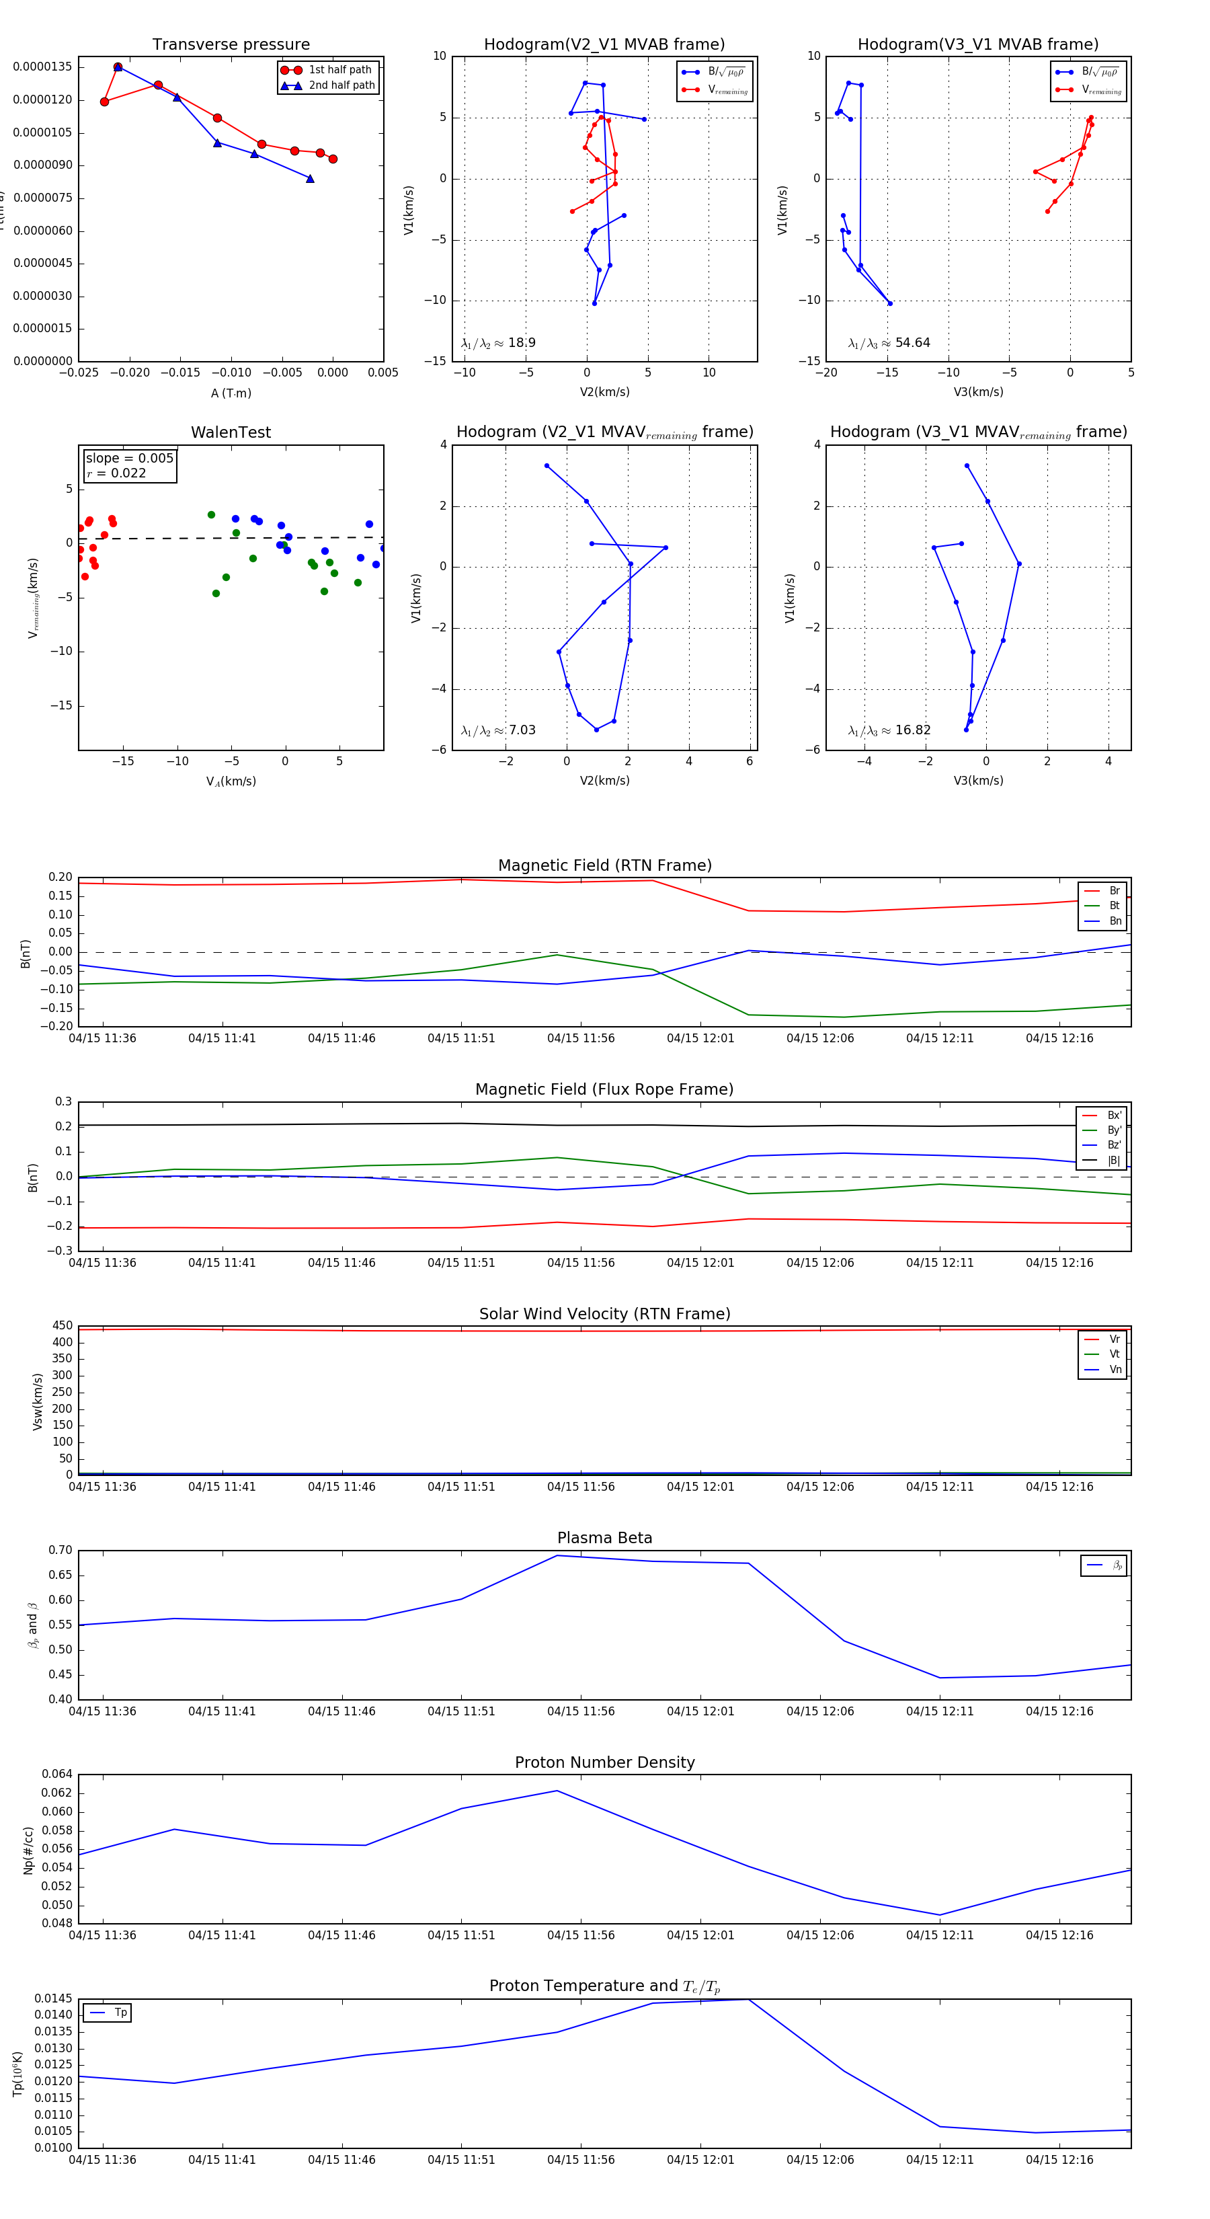
Task: Click 'Tp' legend entry in temperature plot
Action: click(x=108, y=2013)
